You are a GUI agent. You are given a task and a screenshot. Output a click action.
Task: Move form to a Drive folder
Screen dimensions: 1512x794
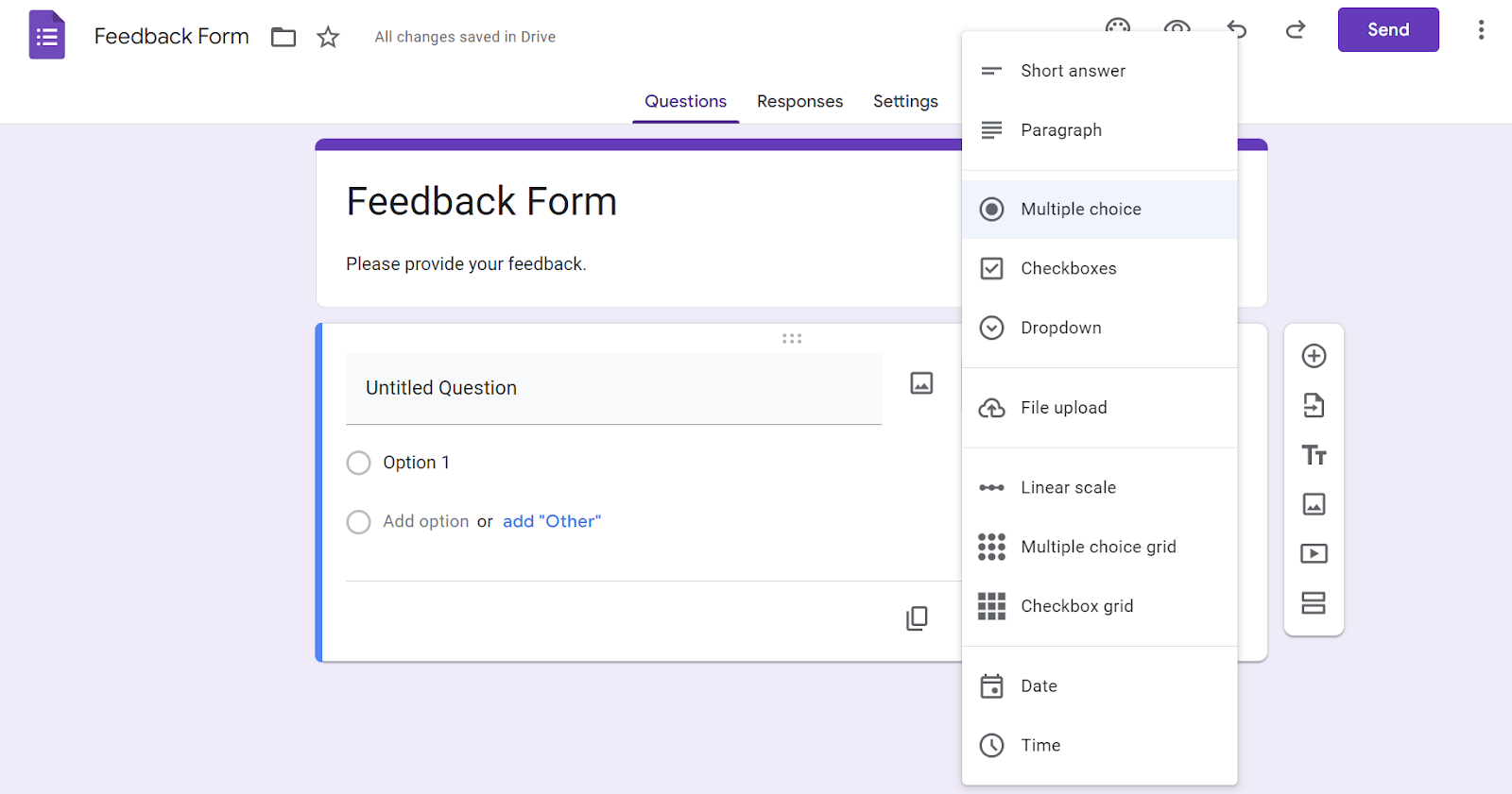tap(283, 37)
